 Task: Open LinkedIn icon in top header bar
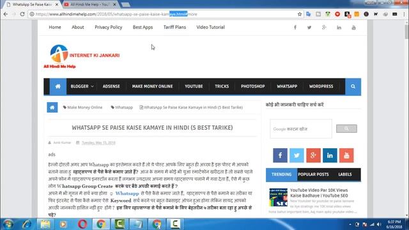pyautogui.click(x=339, y=27)
